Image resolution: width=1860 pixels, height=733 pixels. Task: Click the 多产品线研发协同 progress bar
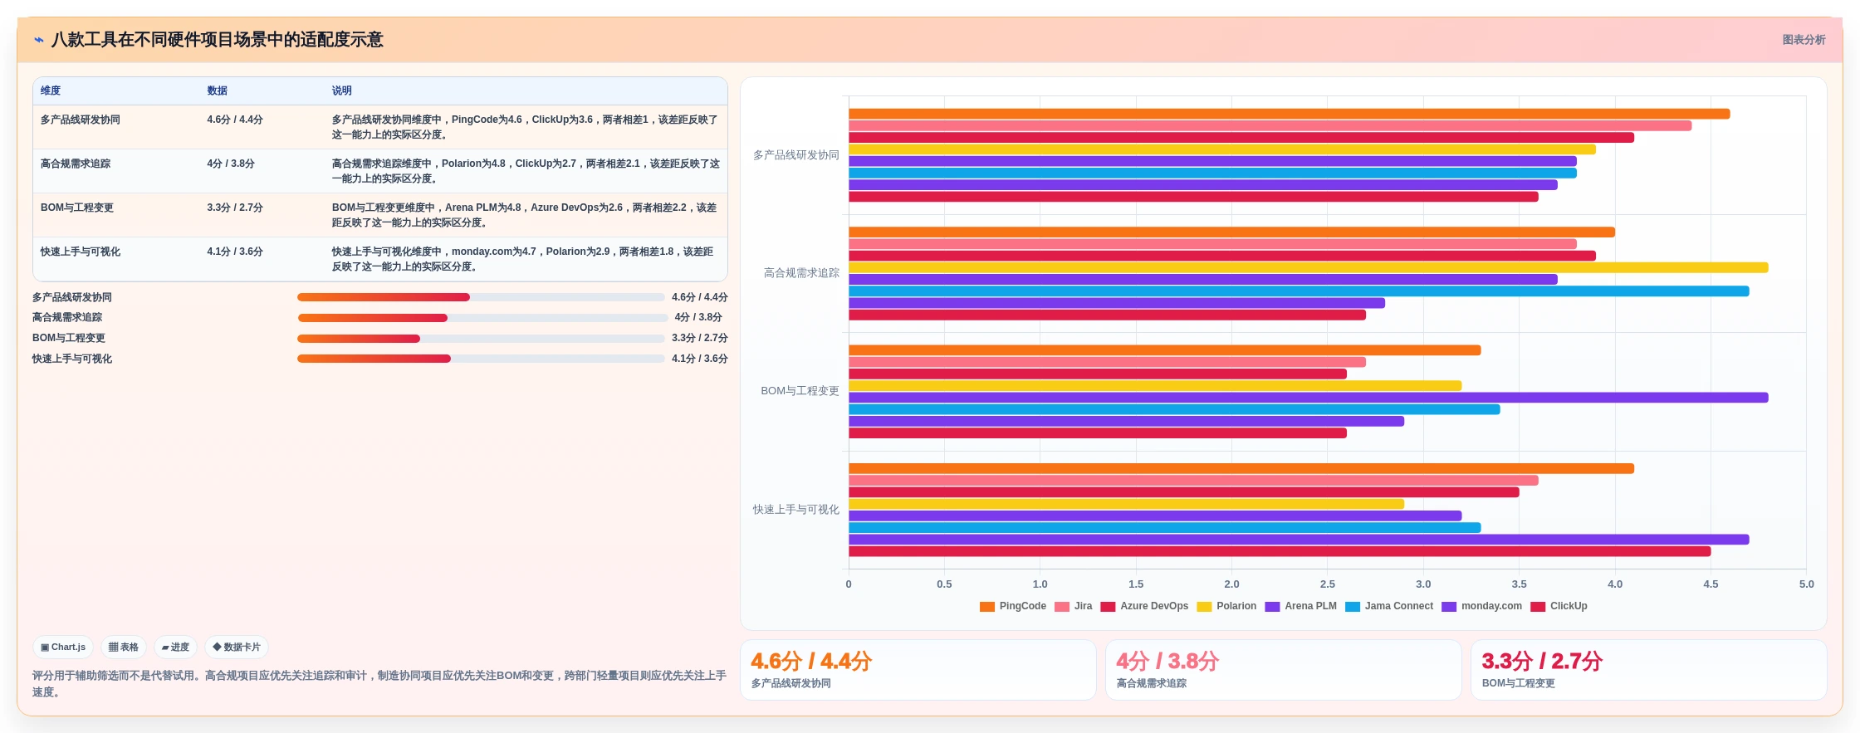point(481,297)
